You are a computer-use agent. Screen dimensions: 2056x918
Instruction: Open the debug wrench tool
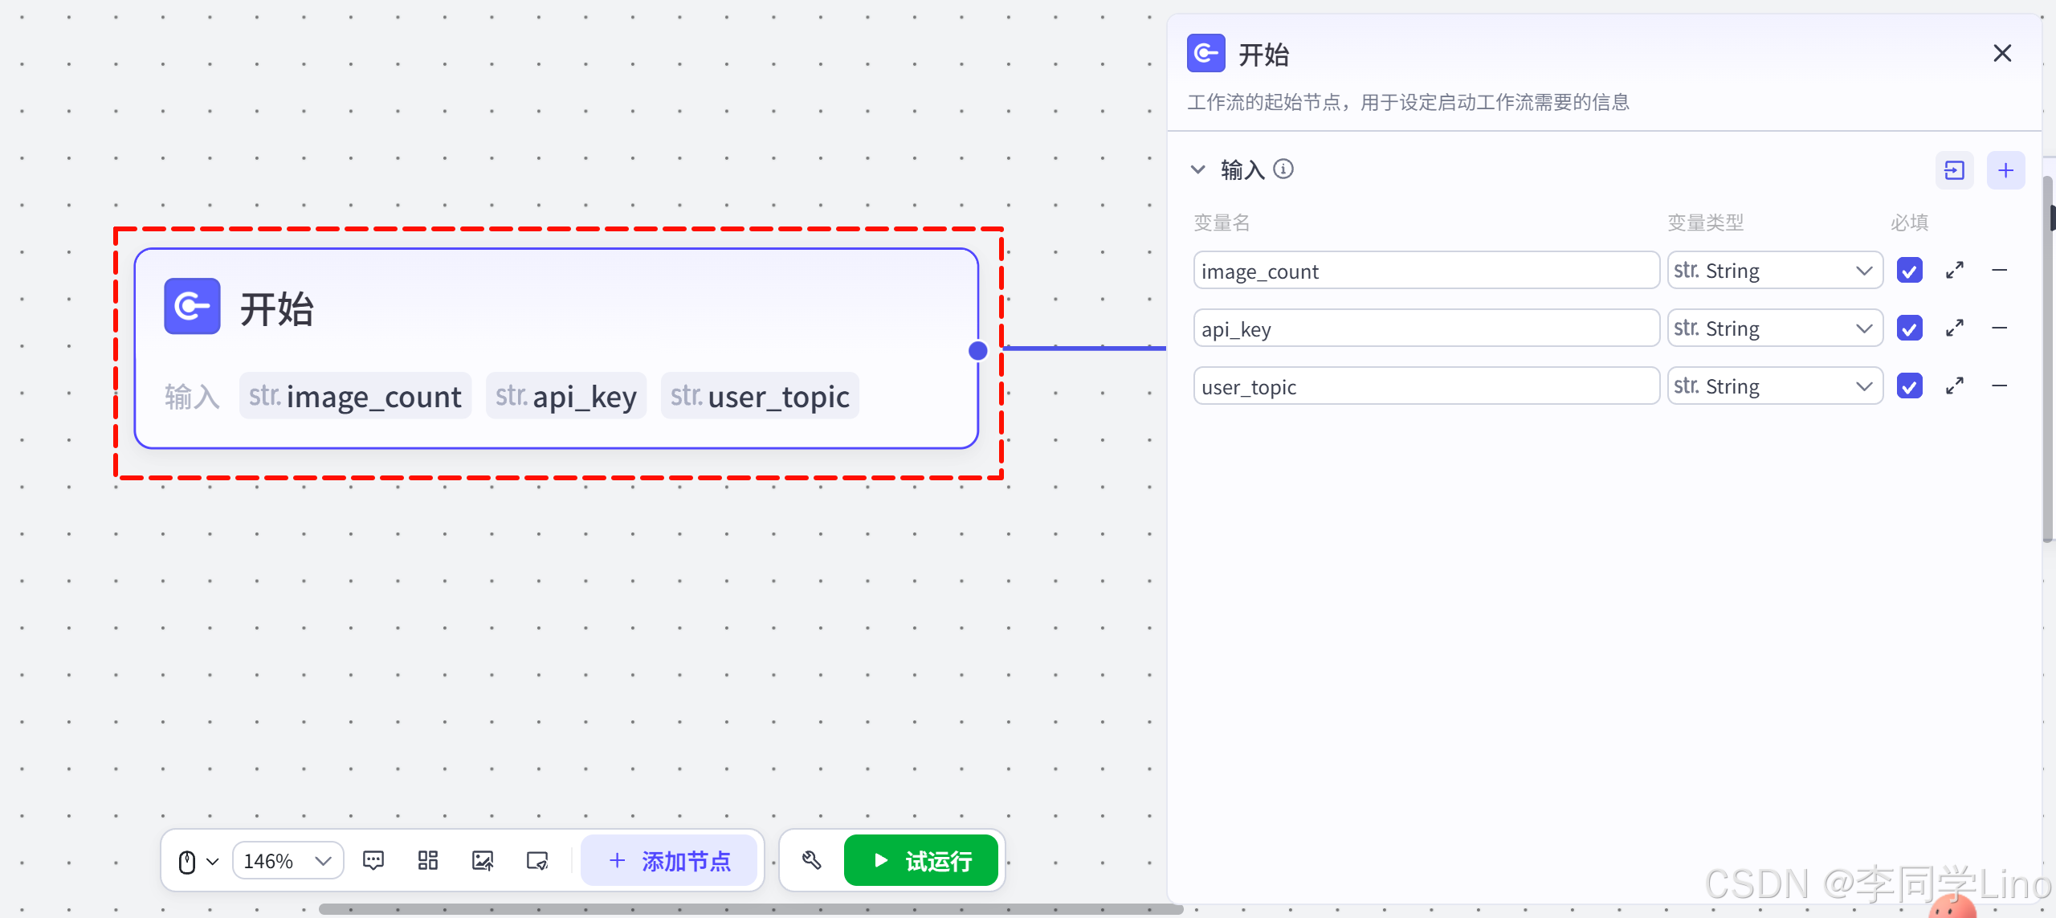[x=811, y=861]
